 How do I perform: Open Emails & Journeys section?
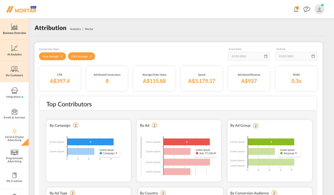click(x=14, y=114)
